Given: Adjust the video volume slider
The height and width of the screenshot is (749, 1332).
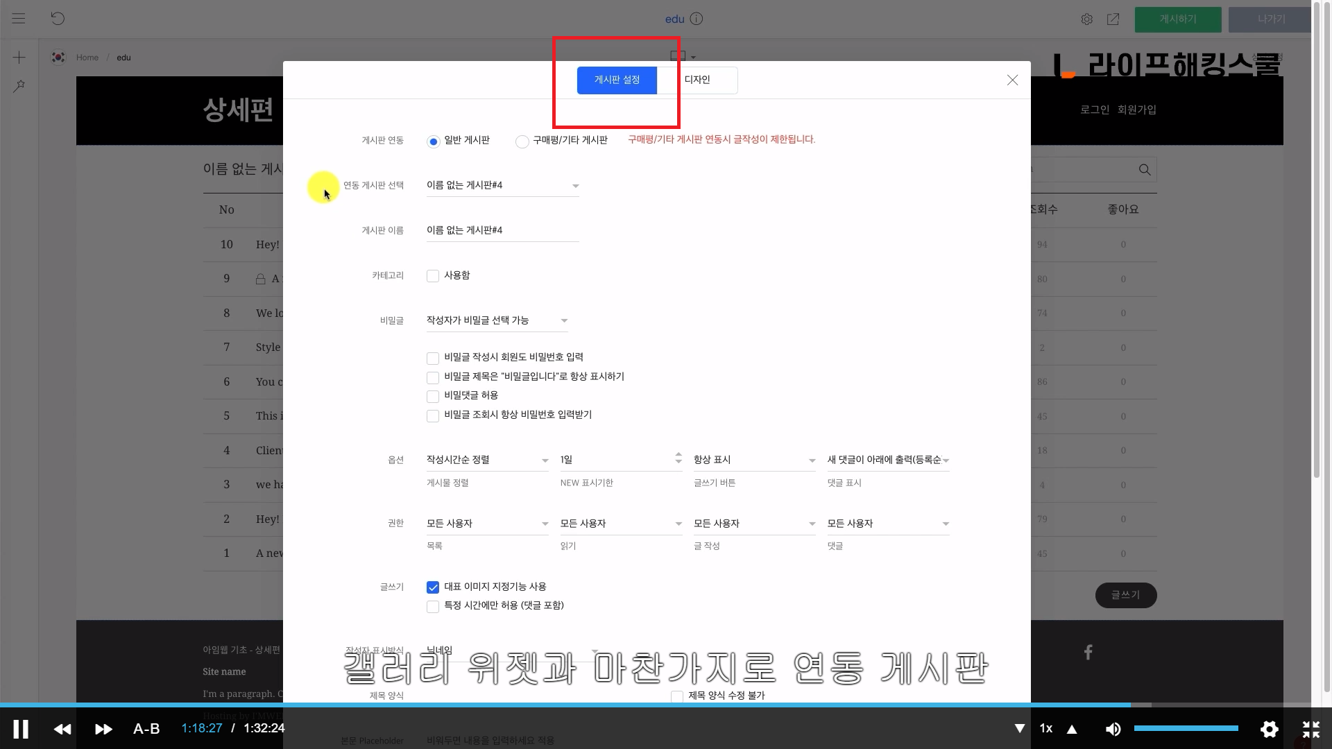Looking at the screenshot, I should coord(1186,728).
